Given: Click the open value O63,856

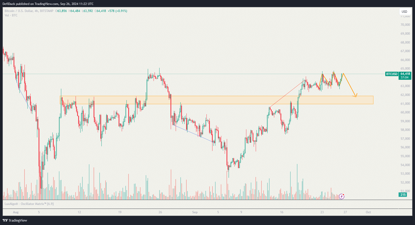Looking at the screenshot, I should (x=61, y=11).
